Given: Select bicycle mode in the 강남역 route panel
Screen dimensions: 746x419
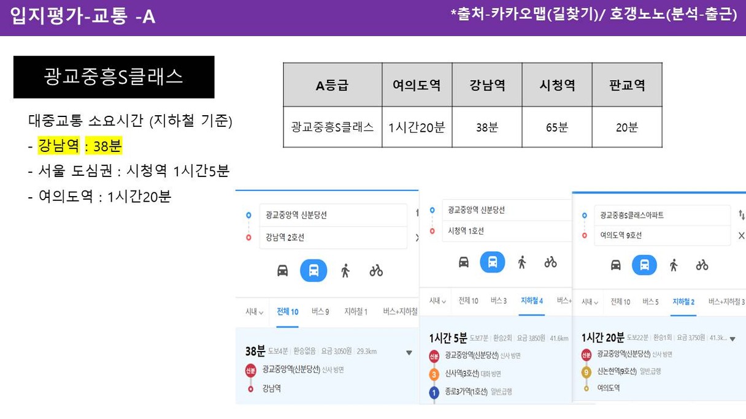Looking at the screenshot, I should (376, 270).
